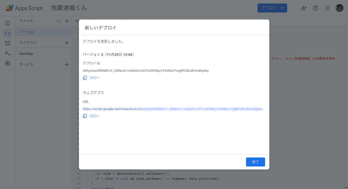Open the account profile avatar
The height and width of the screenshot is (189, 348).
[339, 8]
